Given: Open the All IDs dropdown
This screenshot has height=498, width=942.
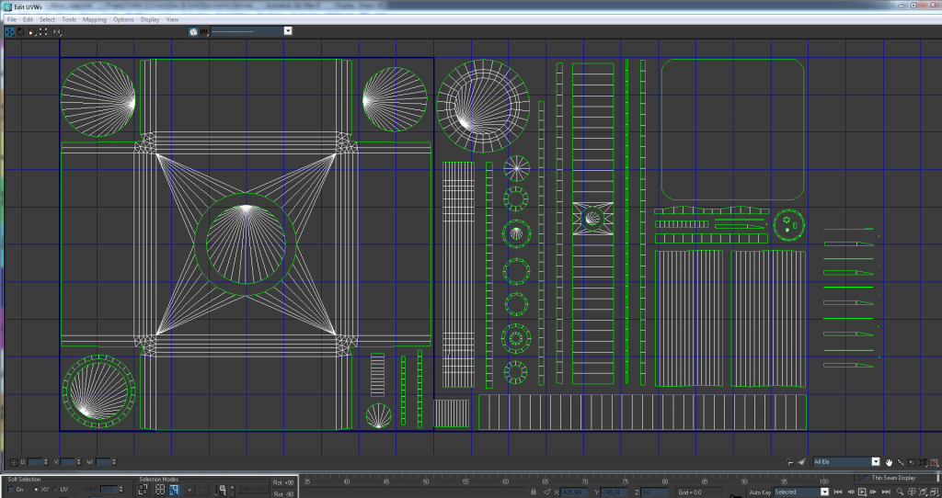Looking at the screenshot, I should 876,461.
